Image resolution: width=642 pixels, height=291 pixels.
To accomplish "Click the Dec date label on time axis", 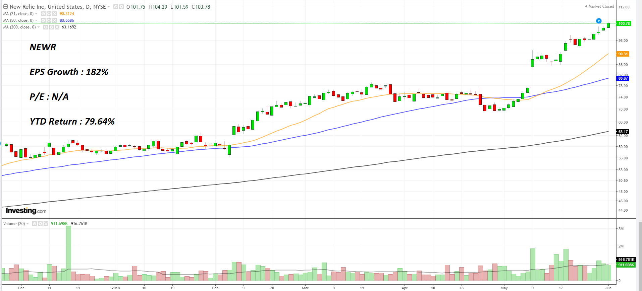I will 21,288.
